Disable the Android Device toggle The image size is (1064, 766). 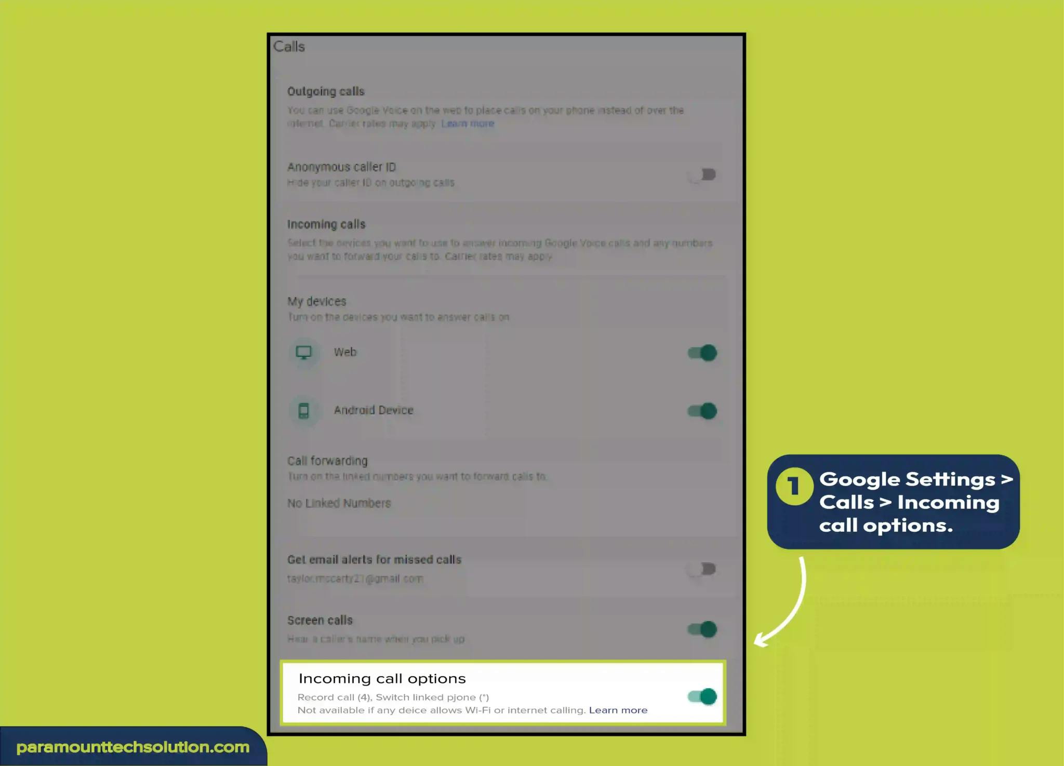[702, 411]
